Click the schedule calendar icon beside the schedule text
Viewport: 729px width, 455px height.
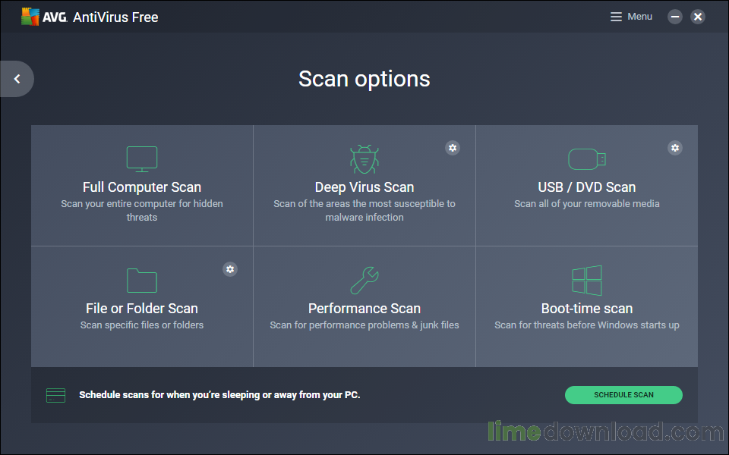(x=55, y=394)
